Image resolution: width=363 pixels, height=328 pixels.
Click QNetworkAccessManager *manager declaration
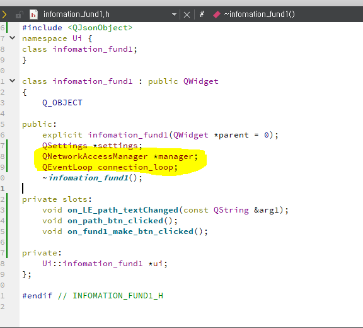pos(120,156)
